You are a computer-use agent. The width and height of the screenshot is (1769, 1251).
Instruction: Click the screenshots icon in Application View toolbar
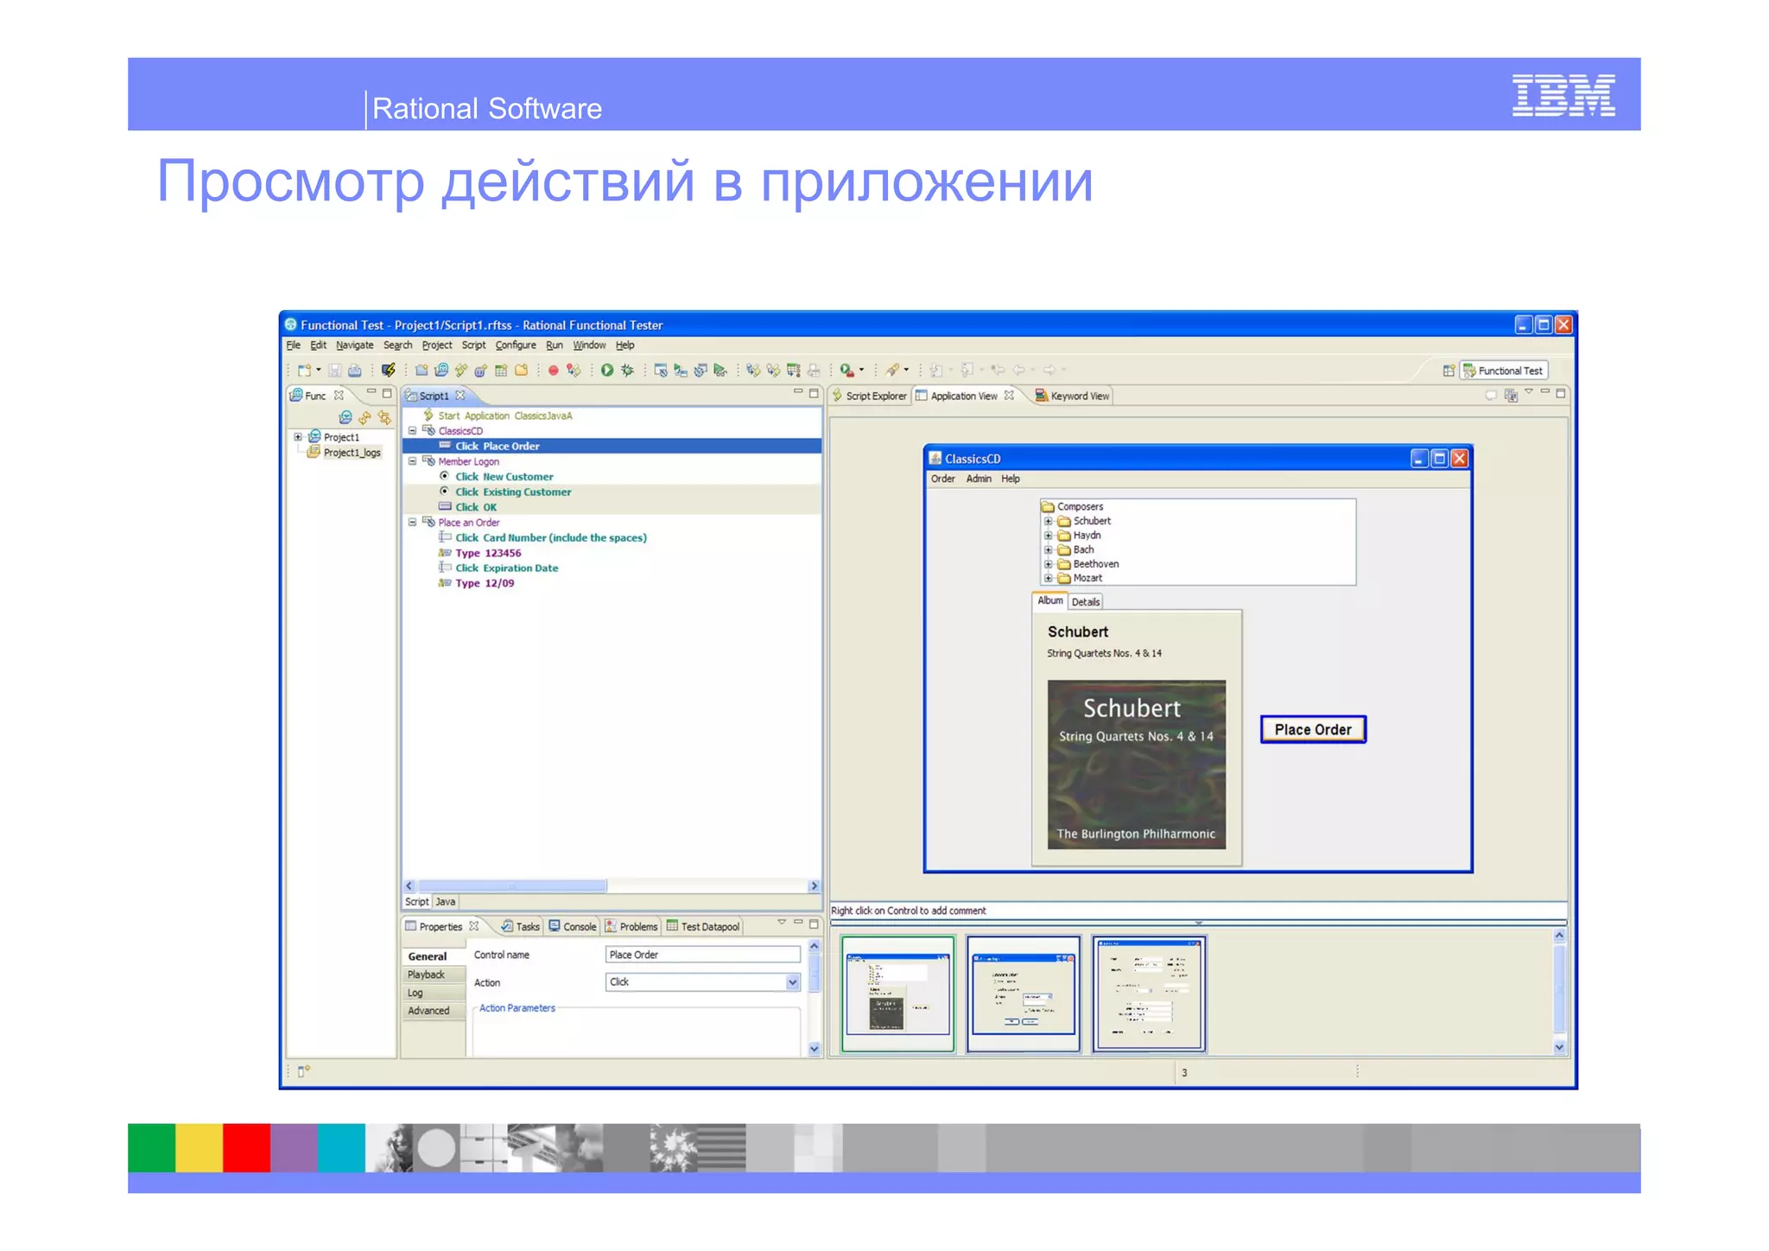[x=1510, y=396]
